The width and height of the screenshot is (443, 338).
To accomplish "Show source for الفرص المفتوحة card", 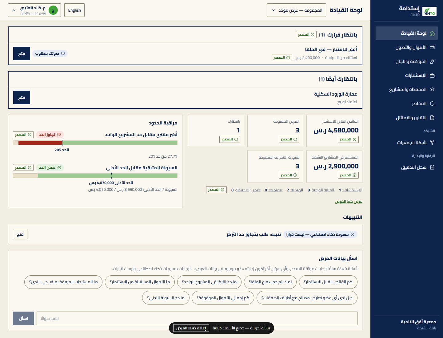I will pyautogui.click(x=289, y=139).
